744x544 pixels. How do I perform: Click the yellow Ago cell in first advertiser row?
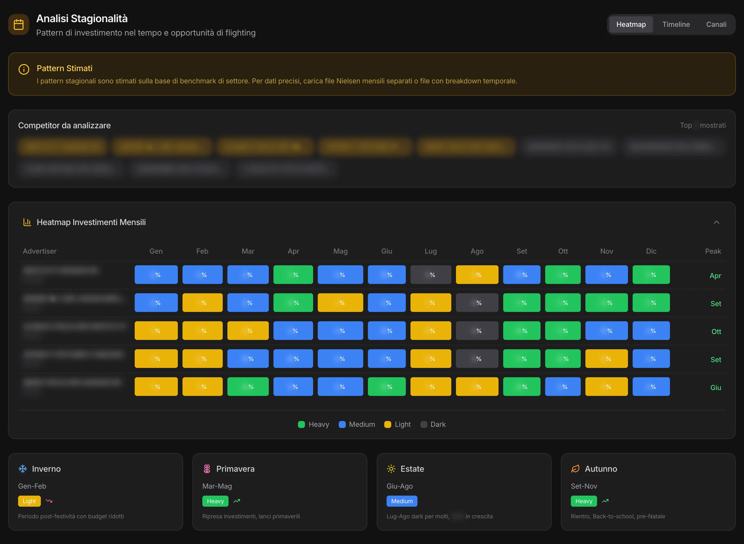(x=477, y=275)
